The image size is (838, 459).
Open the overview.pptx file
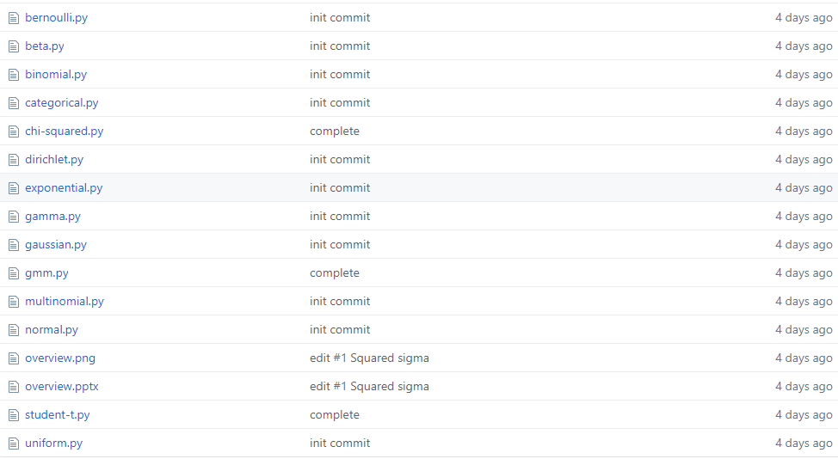[61, 387]
